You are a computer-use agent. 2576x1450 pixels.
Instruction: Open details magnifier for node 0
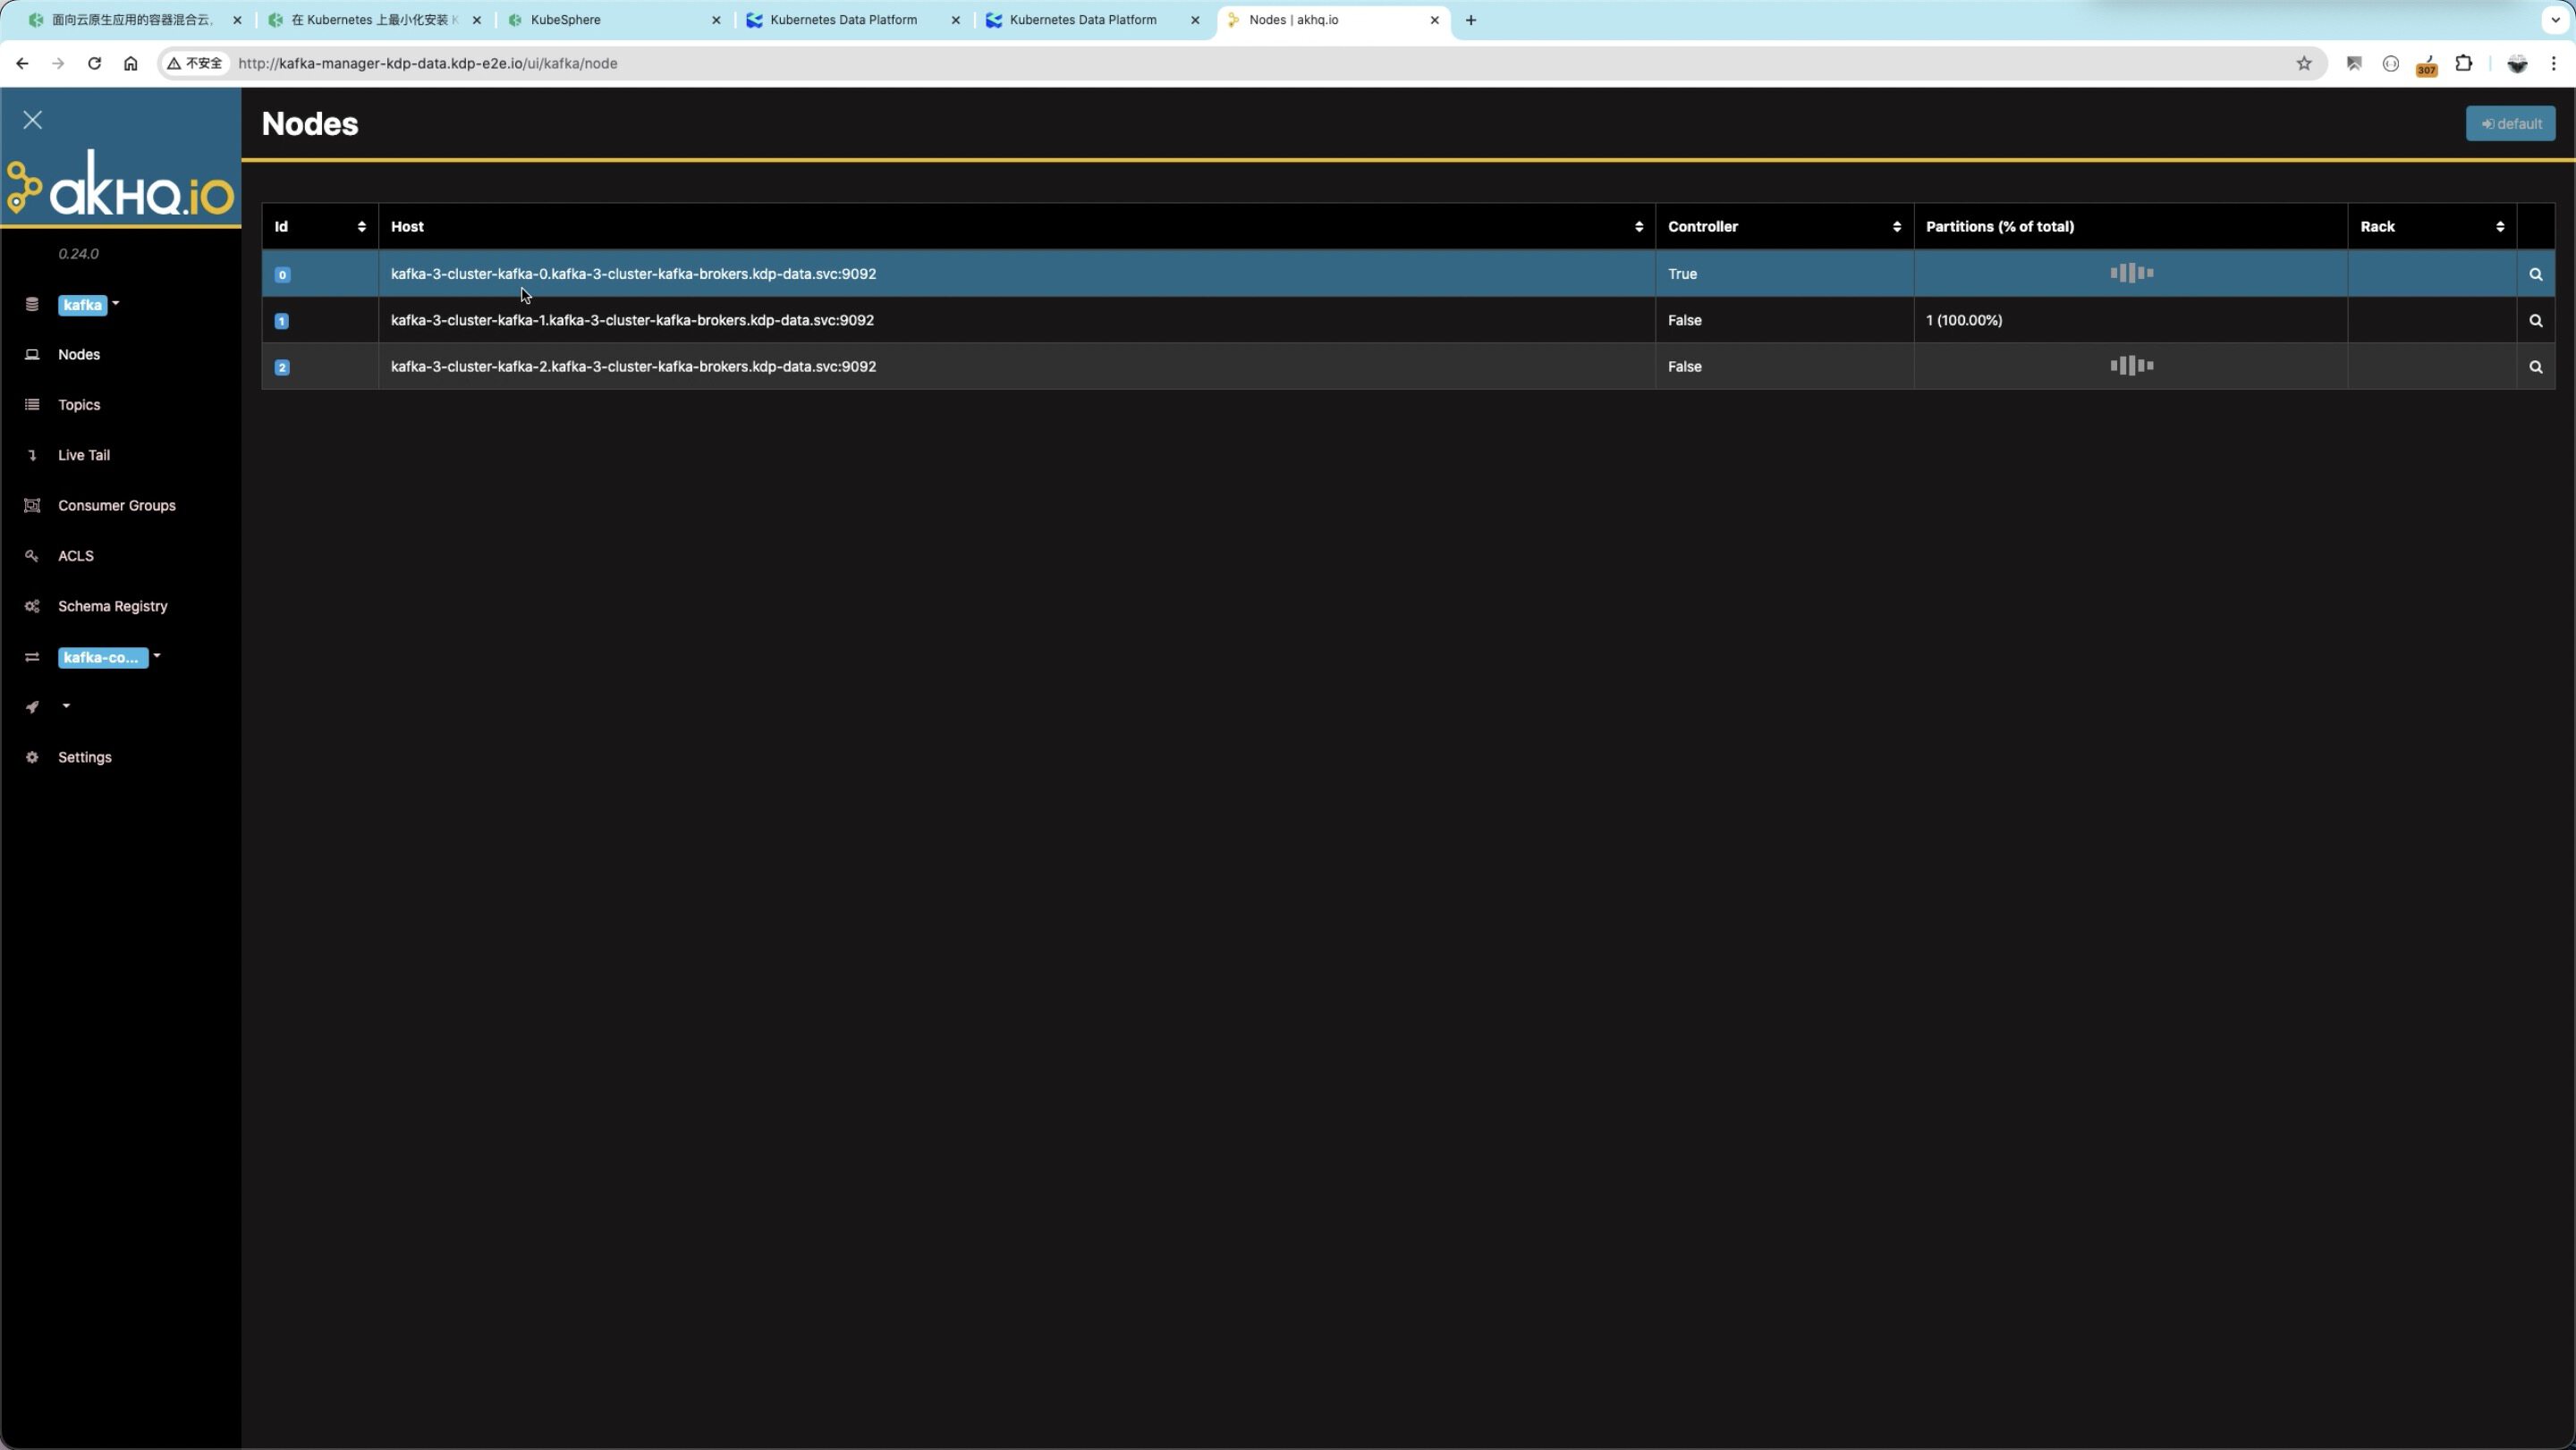(x=2535, y=274)
